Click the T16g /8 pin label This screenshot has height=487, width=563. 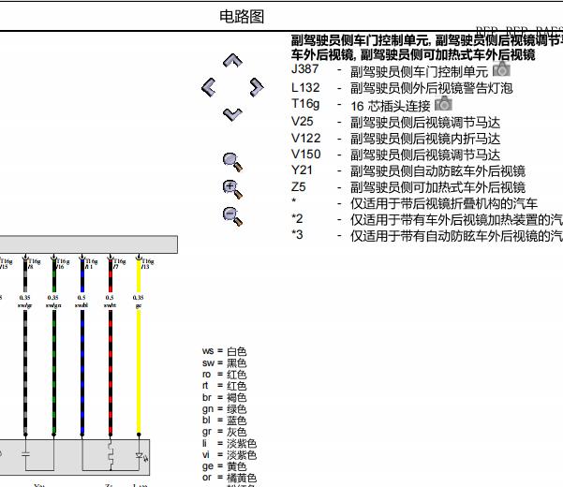34,264
